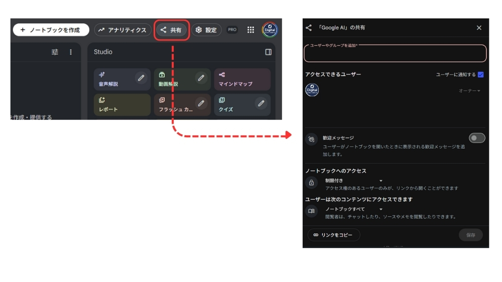
Task: Click the 歓迎メッセージ wave icon
Action: click(x=311, y=139)
